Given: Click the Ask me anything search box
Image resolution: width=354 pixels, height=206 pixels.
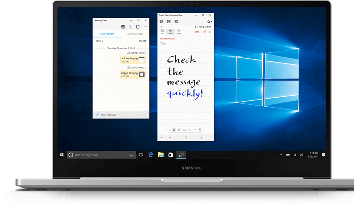Looking at the screenshot, I should click(101, 155).
